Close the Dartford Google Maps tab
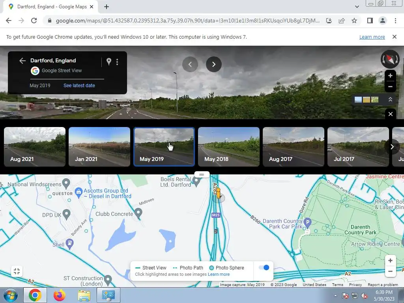 pyautogui.click(x=92, y=7)
